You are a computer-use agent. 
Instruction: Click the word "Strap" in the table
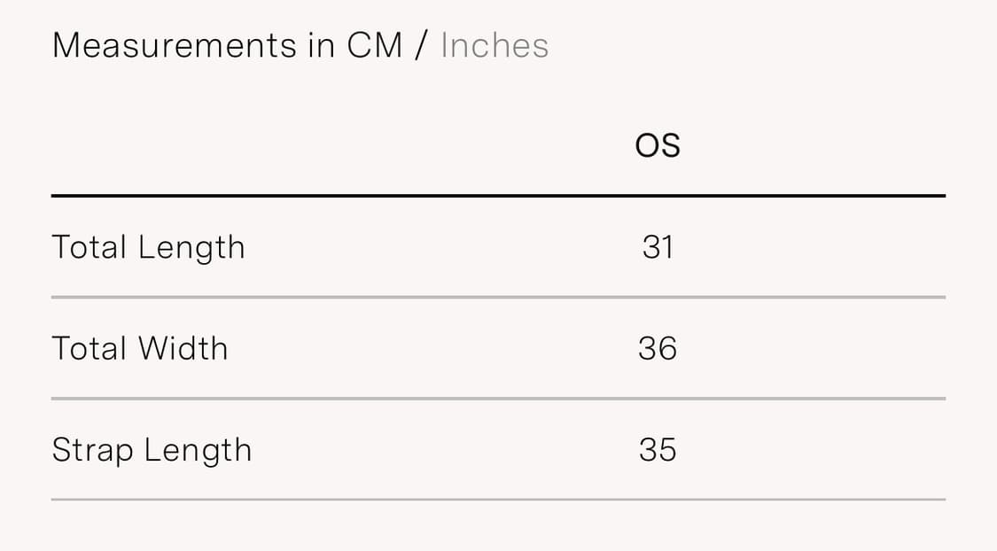(91, 451)
